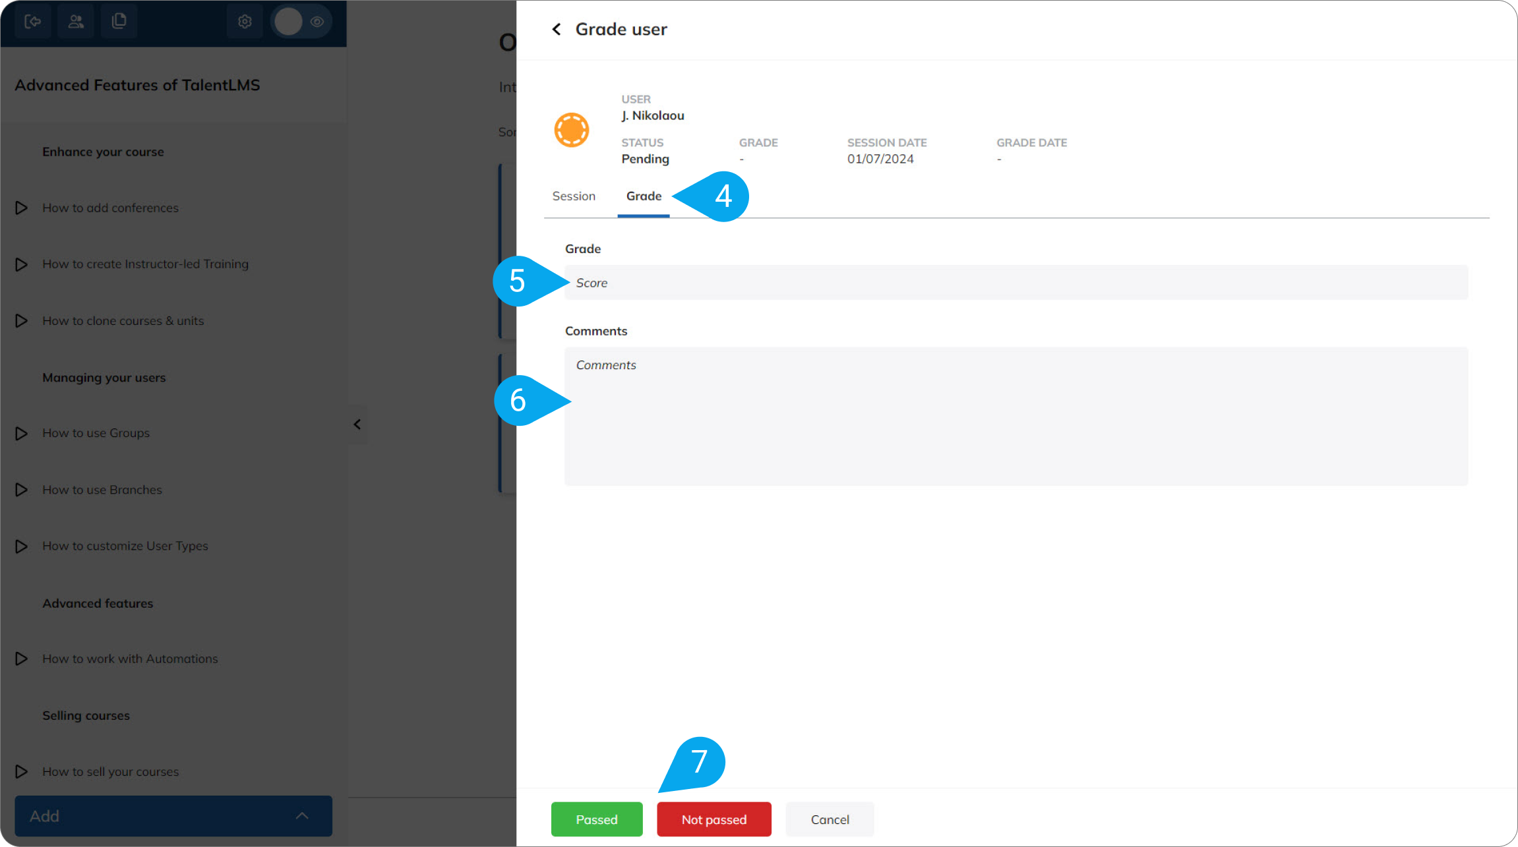Click the exit course icon in top toolbar
Screen dimensions: 1518x847
32,21
